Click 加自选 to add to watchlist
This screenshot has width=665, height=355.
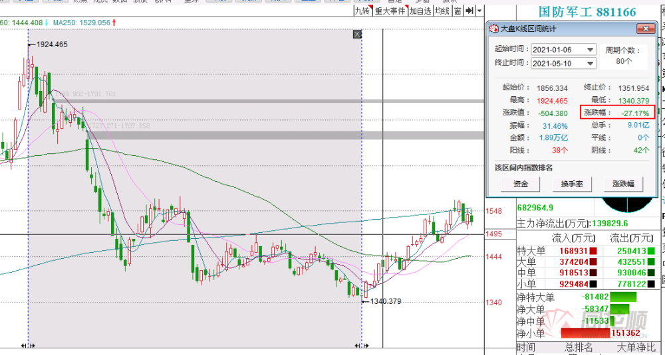pyautogui.click(x=420, y=11)
